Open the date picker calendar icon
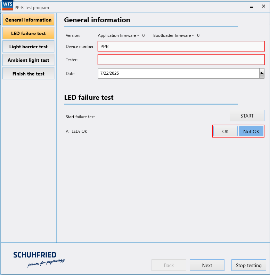Image resolution: width=270 pixels, height=275 pixels. click(x=262, y=73)
